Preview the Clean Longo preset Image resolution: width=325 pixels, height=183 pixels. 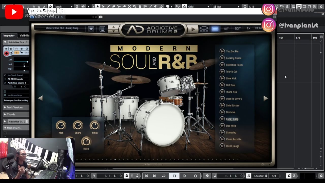(x=222, y=146)
